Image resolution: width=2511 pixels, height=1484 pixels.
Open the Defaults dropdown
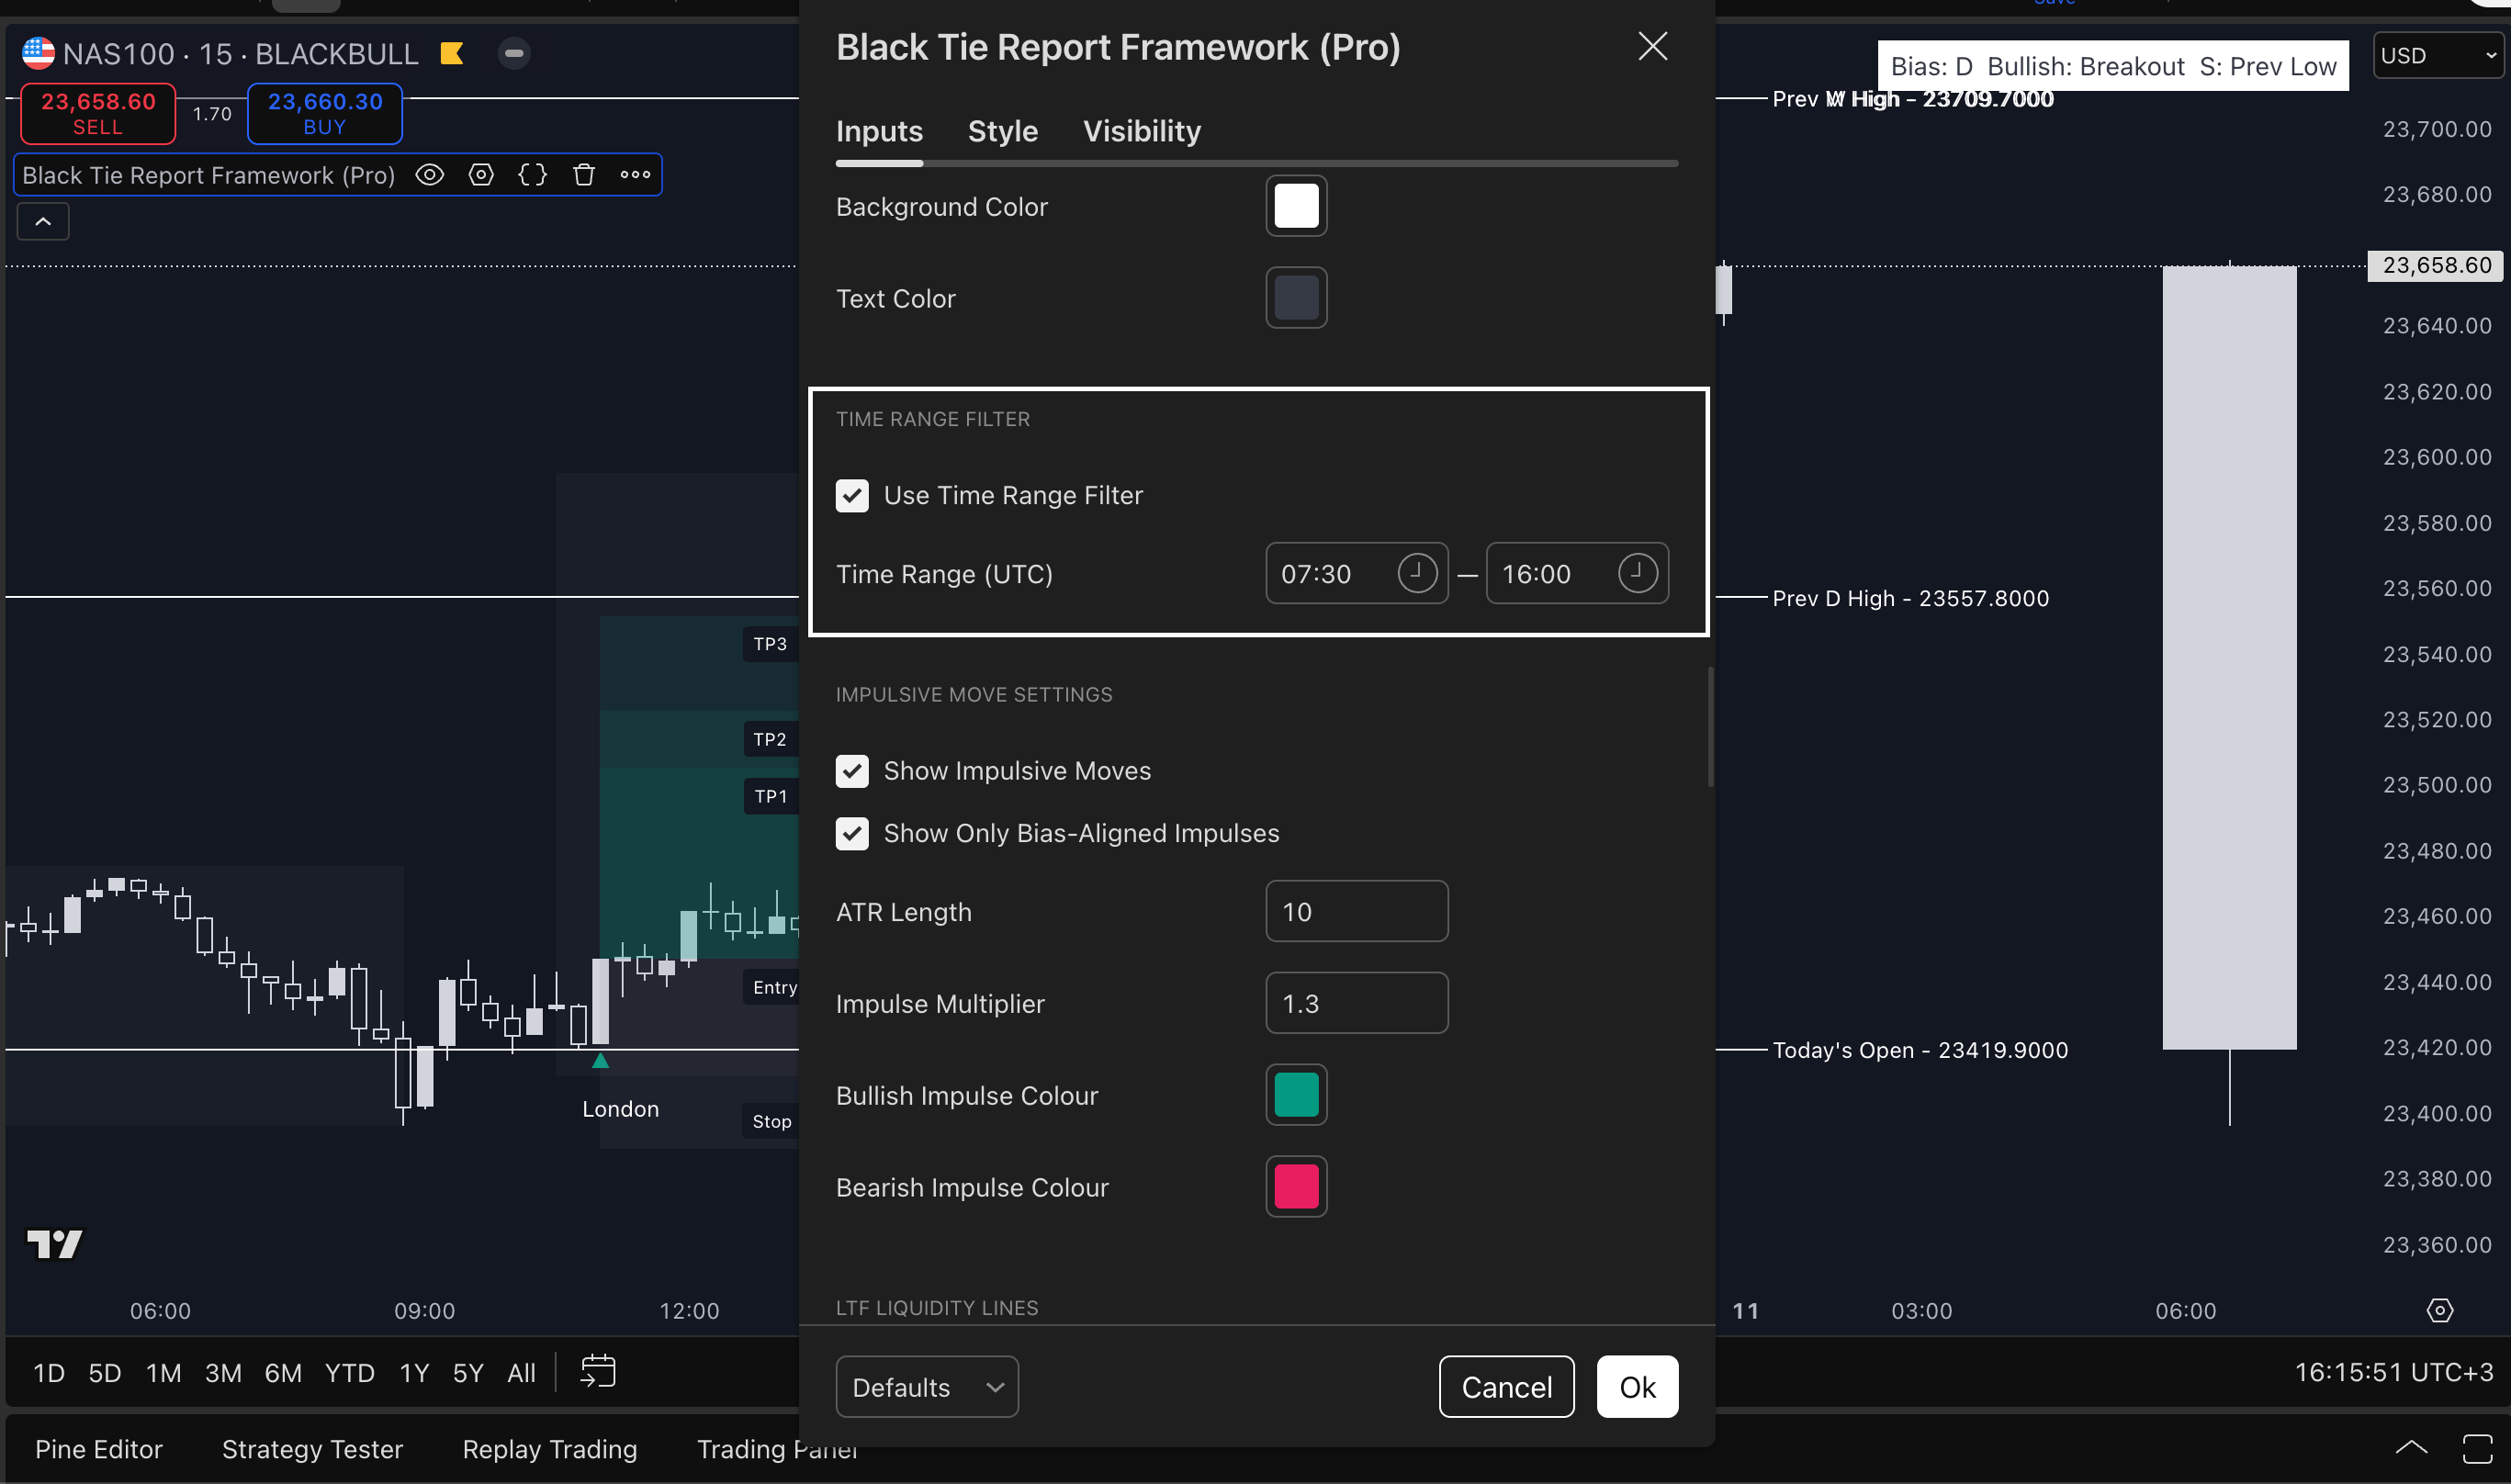[926, 1387]
